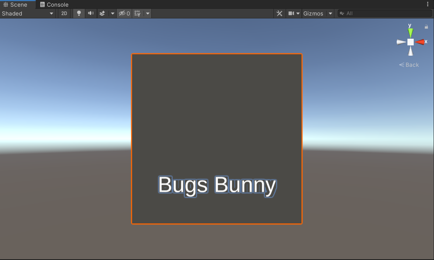
Task: Open component tools wrench icon
Action: [x=280, y=13]
